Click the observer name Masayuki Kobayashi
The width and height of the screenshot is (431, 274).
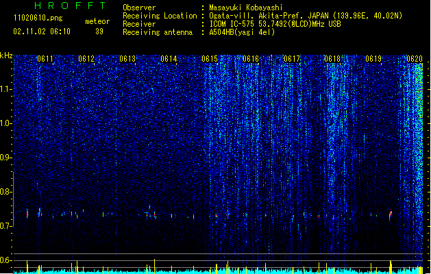(246, 8)
